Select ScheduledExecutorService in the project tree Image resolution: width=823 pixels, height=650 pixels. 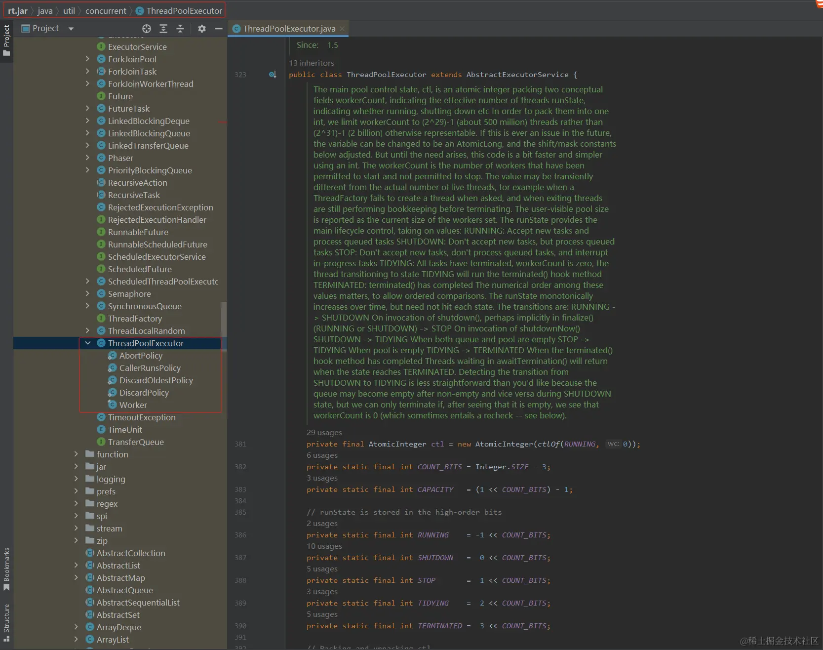click(157, 256)
